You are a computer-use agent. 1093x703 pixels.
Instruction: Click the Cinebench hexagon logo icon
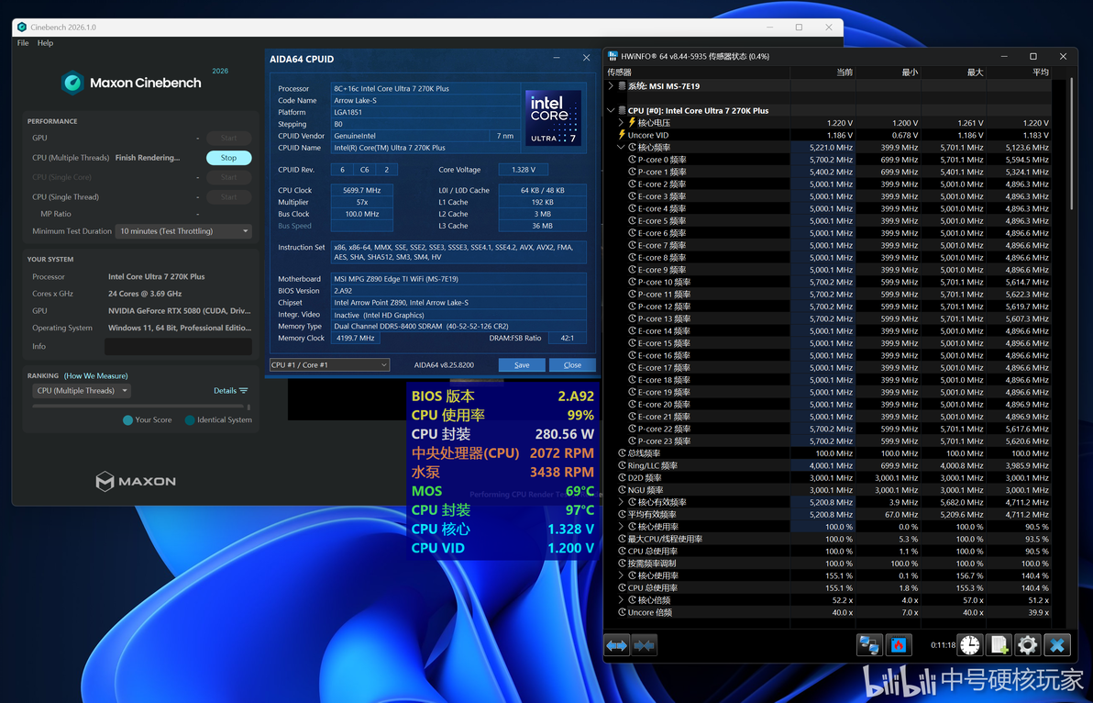[72, 83]
